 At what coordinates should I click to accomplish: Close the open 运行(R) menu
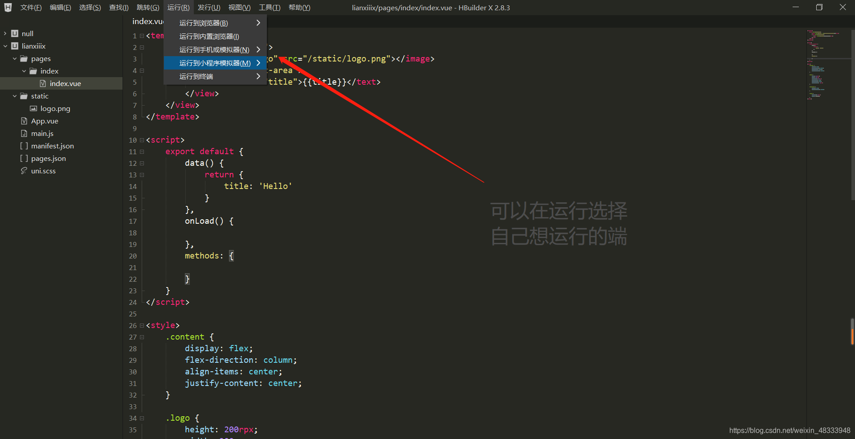click(178, 8)
